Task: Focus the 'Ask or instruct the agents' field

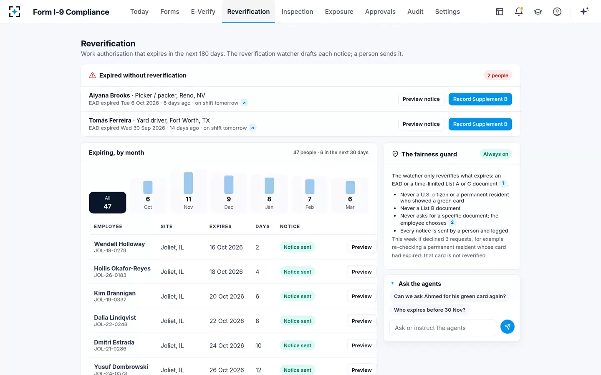Action: (x=443, y=328)
